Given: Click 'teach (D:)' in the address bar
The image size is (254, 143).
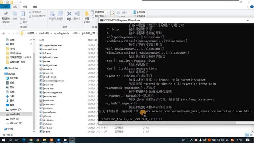Looking at the screenshot, I should click(x=44, y=33).
